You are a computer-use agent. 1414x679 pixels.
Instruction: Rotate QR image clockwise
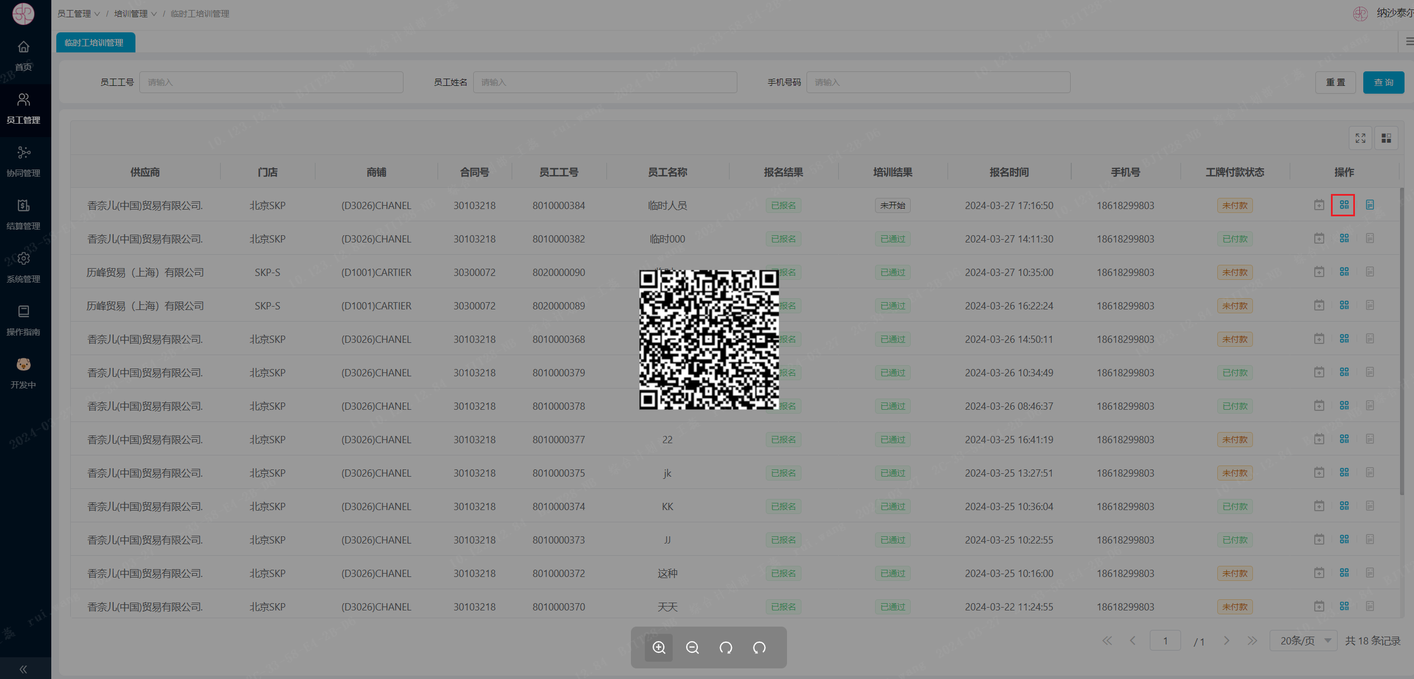(x=726, y=647)
